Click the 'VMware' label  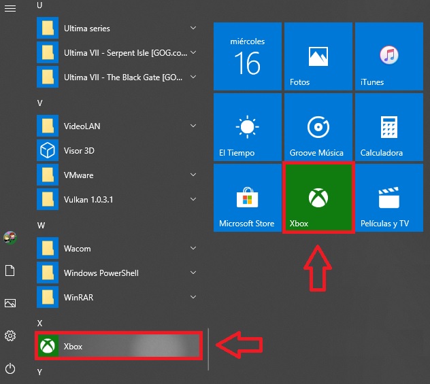tap(78, 175)
